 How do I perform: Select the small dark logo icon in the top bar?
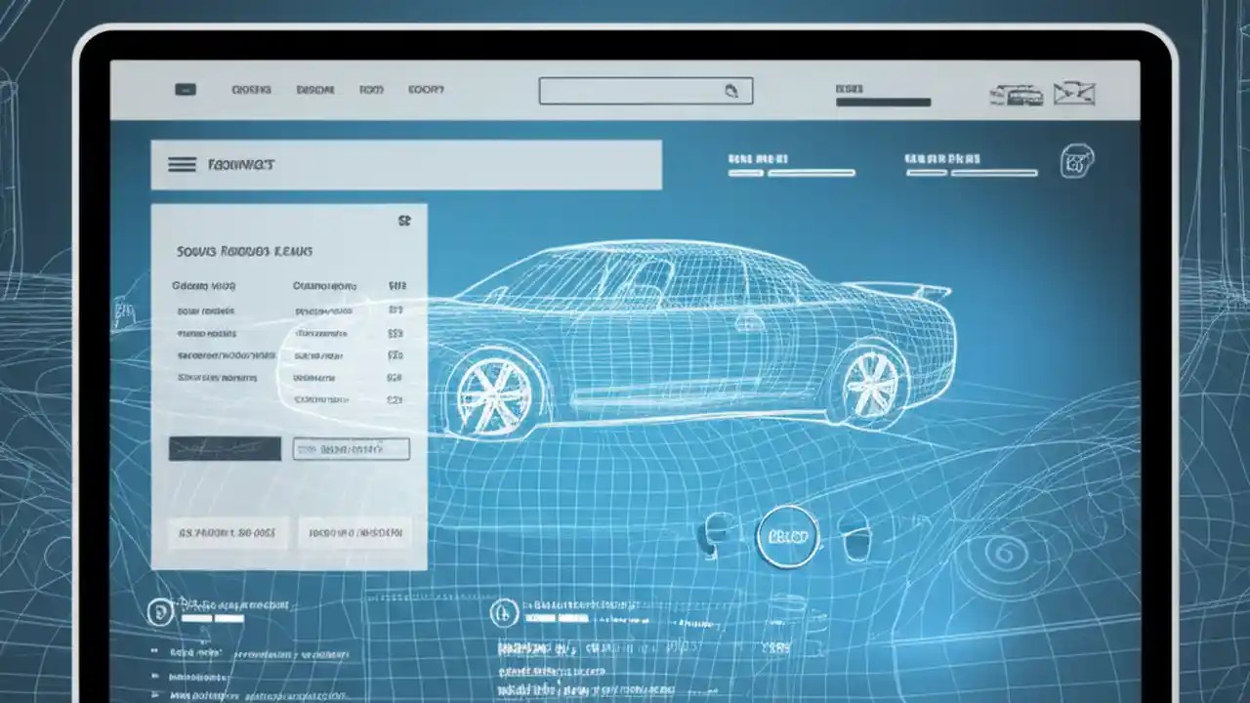click(185, 89)
